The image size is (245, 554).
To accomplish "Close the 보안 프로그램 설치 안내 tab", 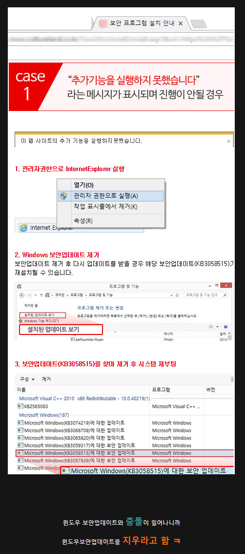I will [x=181, y=23].
